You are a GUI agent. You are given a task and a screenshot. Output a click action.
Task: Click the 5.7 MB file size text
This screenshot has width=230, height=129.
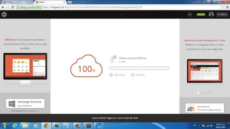(x=122, y=62)
